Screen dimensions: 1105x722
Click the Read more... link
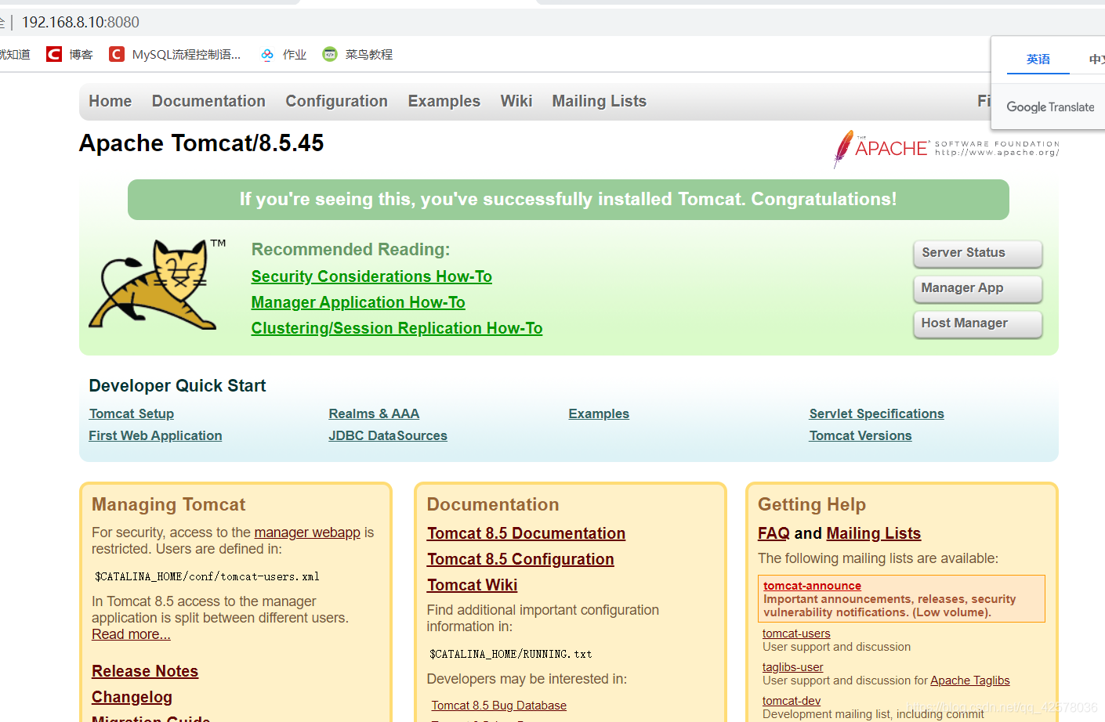[131, 634]
